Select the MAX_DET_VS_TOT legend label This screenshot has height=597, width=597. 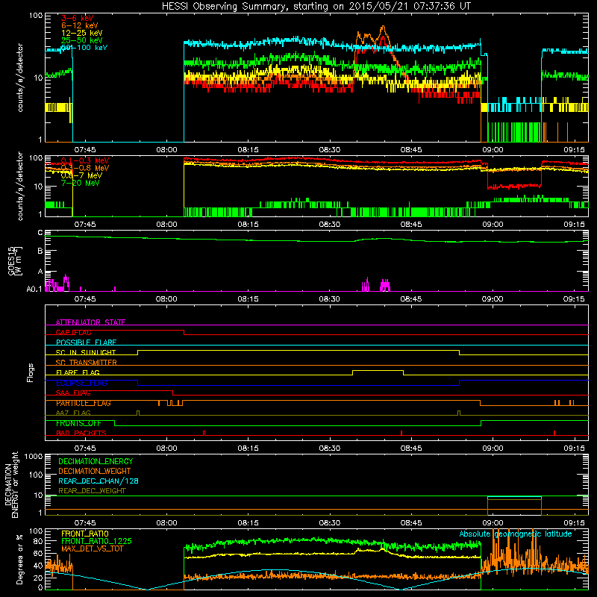92,548
